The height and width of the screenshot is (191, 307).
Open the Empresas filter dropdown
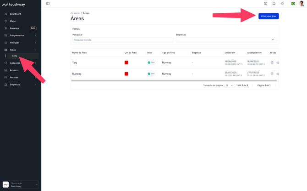pyautogui.click(x=226, y=40)
